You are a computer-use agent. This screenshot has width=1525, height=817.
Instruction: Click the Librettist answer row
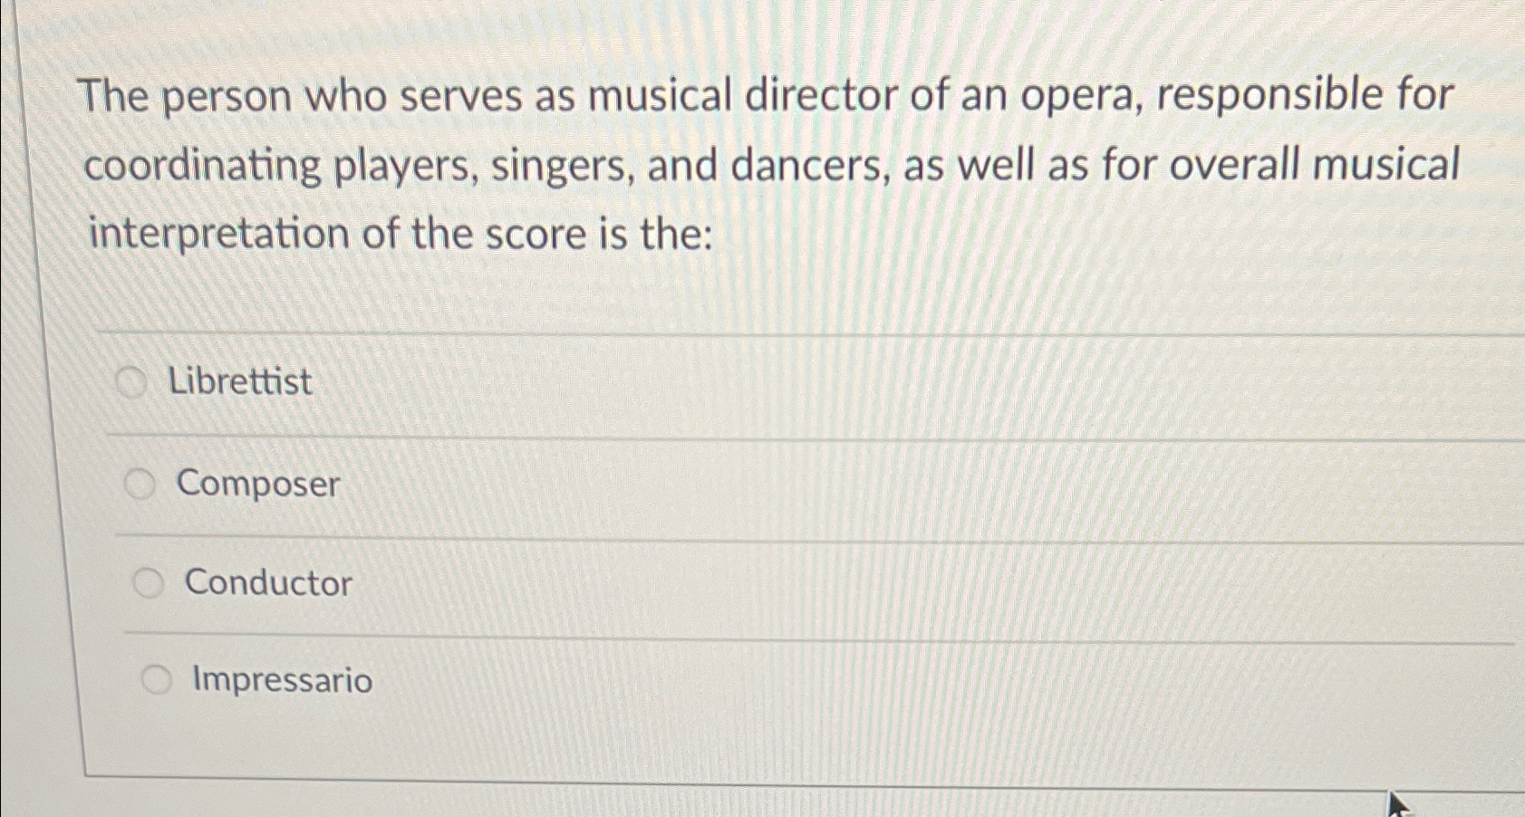point(634,382)
